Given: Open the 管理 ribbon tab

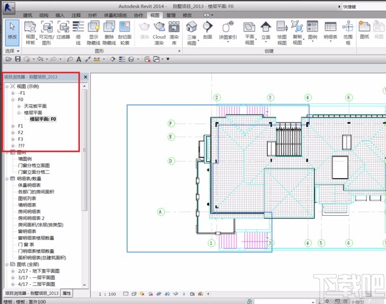Looking at the screenshot, I should pyautogui.click(x=171, y=15).
